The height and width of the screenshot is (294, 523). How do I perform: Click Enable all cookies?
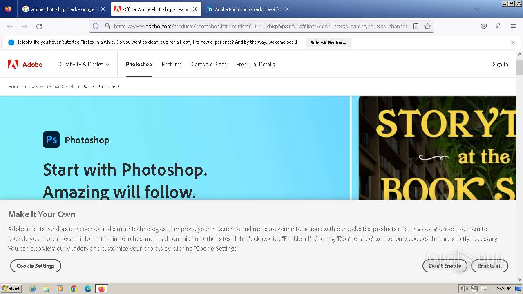pyautogui.click(x=489, y=266)
